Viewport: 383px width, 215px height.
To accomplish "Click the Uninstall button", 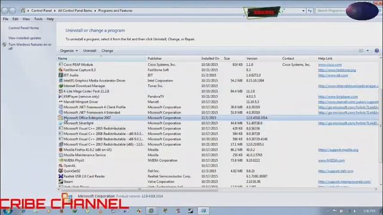I will click(x=89, y=51).
